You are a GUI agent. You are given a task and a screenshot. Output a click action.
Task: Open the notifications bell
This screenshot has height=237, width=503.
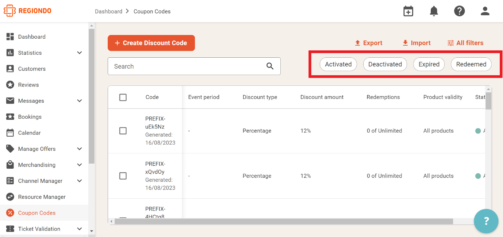[x=434, y=11]
